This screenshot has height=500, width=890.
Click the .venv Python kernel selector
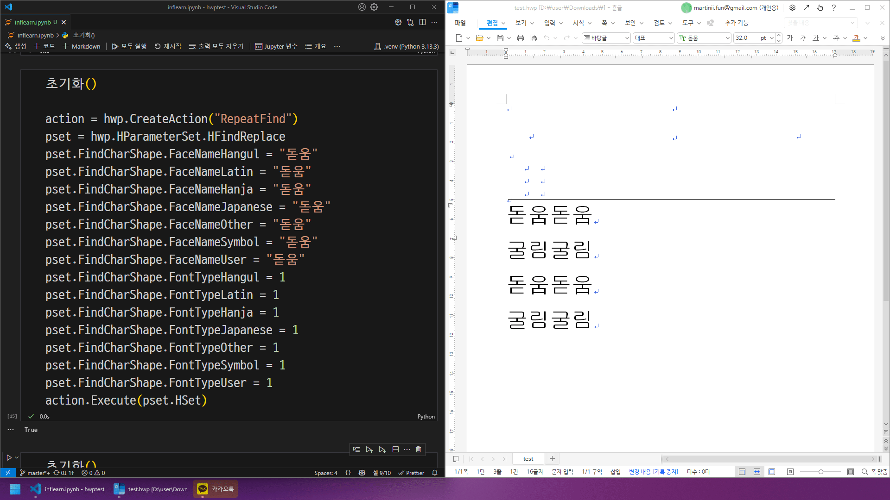pyautogui.click(x=407, y=46)
